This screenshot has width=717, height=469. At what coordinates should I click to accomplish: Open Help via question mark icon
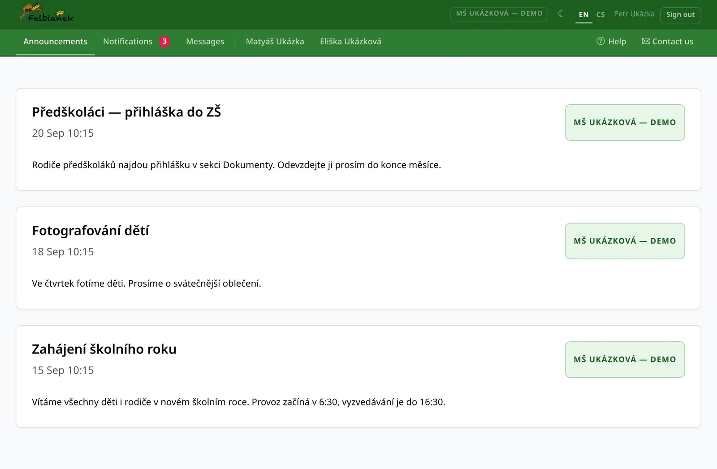click(600, 41)
